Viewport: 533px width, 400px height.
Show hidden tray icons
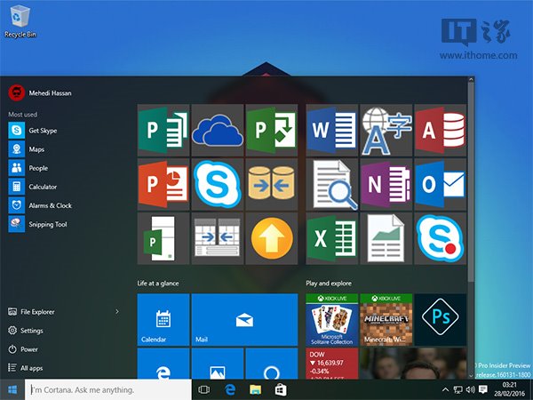click(445, 390)
